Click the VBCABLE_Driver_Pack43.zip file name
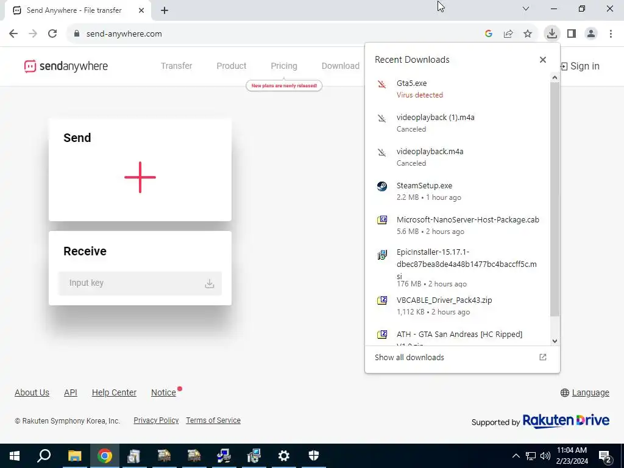Image resolution: width=624 pixels, height=468 pixels. pyautogui.click(x=444, y=300)
